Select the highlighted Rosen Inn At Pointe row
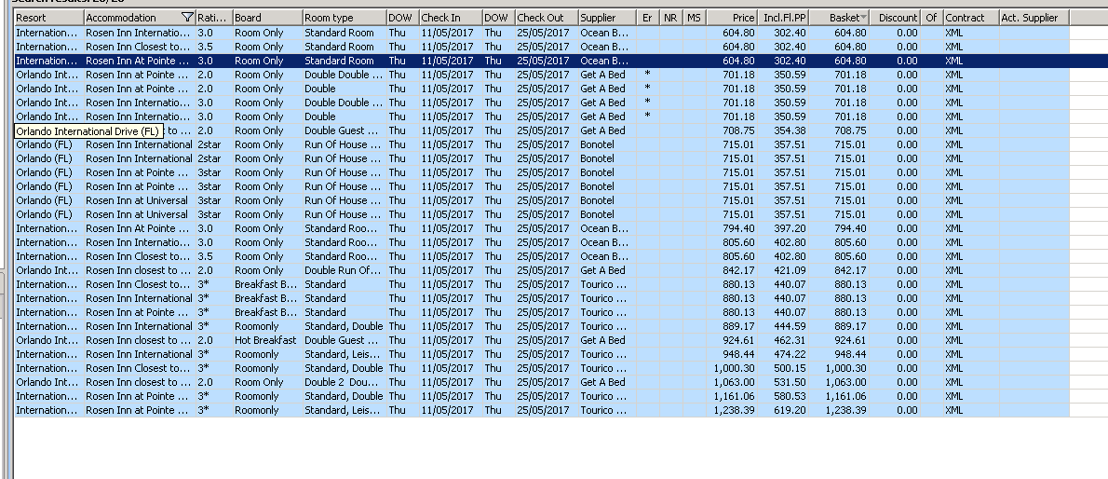Image resolution: width=1108 pixels, height=479 pixels. [x=541, y=61]
